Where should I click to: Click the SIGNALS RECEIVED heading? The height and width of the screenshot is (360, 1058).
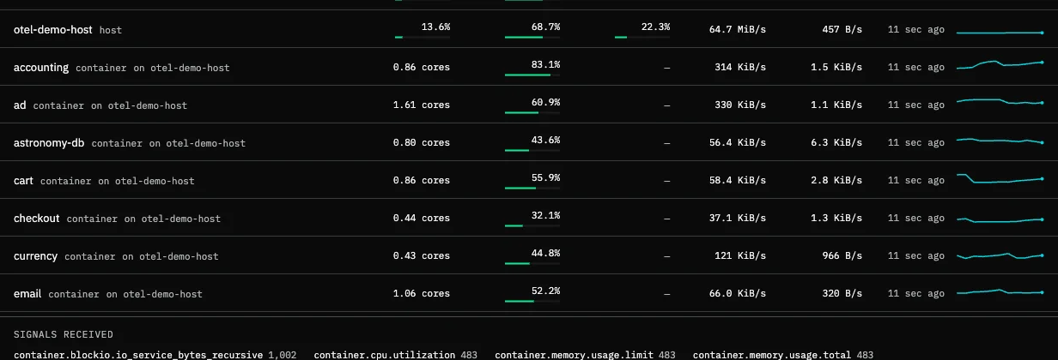pos(64,334)
